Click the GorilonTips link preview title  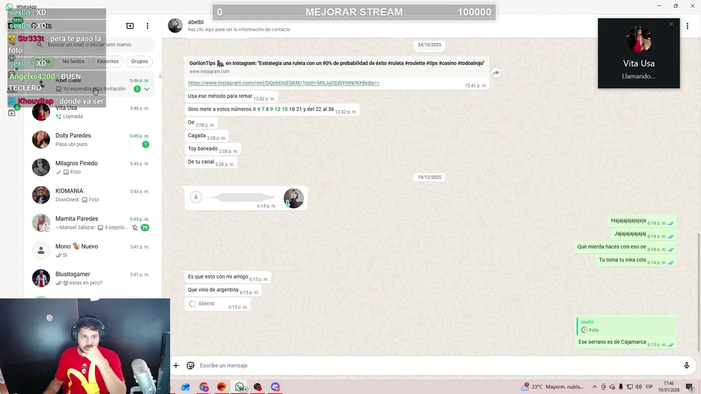coord(337,63)
